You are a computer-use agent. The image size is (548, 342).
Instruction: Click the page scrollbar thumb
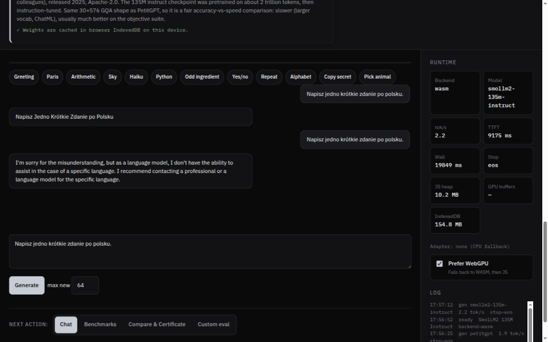point(545,272)
